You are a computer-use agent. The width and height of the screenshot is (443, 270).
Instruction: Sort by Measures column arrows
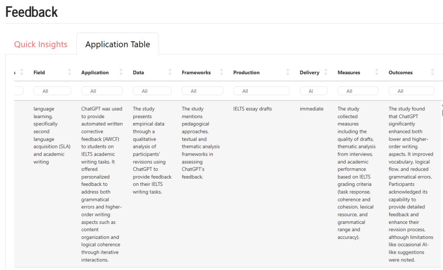(377, 72)
